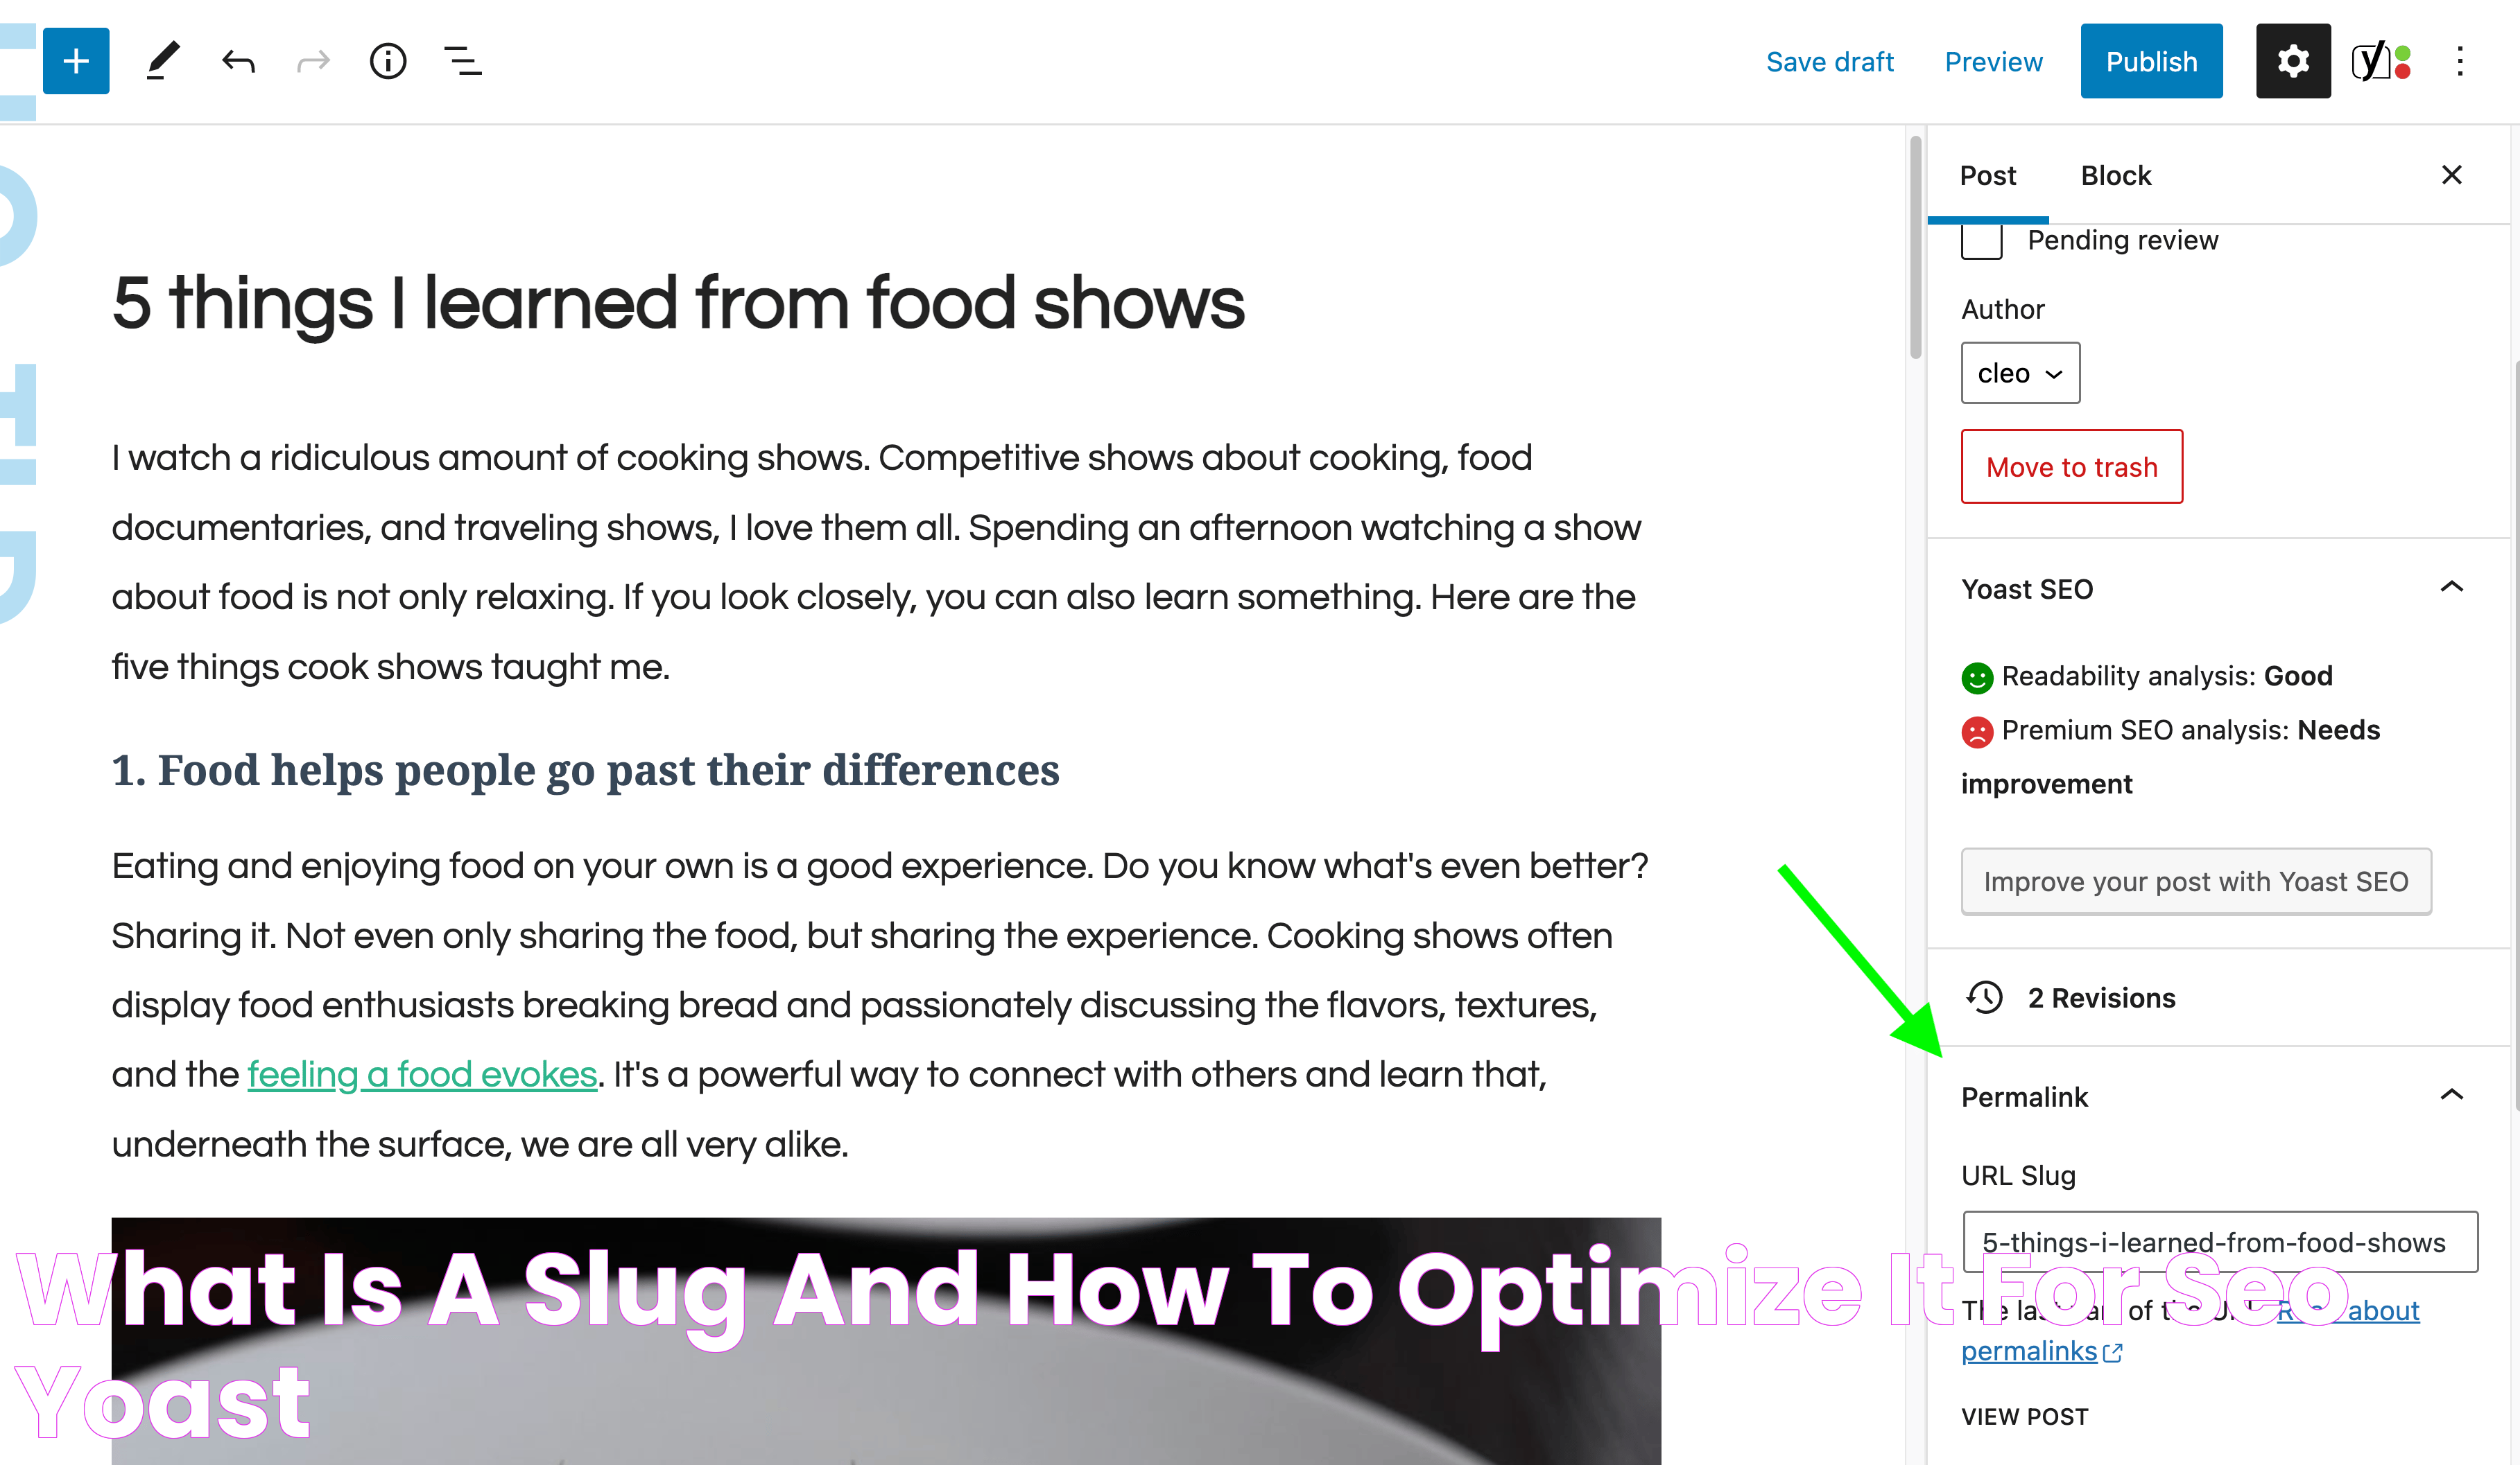Click the redo arrow icon
The width and height of the screenshot is (2520, 1465).
[x=311, y=61]
